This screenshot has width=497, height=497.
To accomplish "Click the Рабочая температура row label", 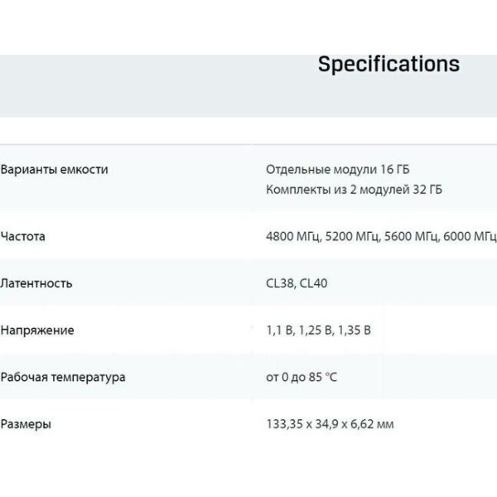I will [x=63, y=378].
